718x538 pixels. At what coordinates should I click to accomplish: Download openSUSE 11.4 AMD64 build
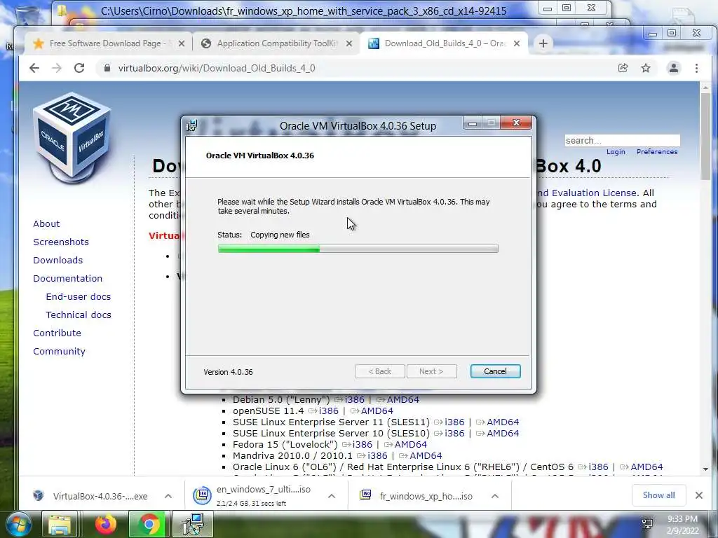pyautogui.click(x=377, y=411)
